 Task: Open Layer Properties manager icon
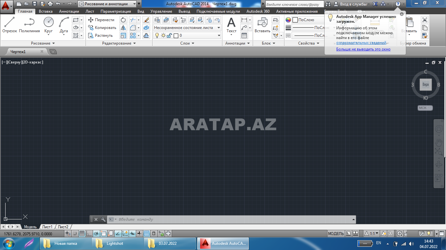(x=157, y=20)
